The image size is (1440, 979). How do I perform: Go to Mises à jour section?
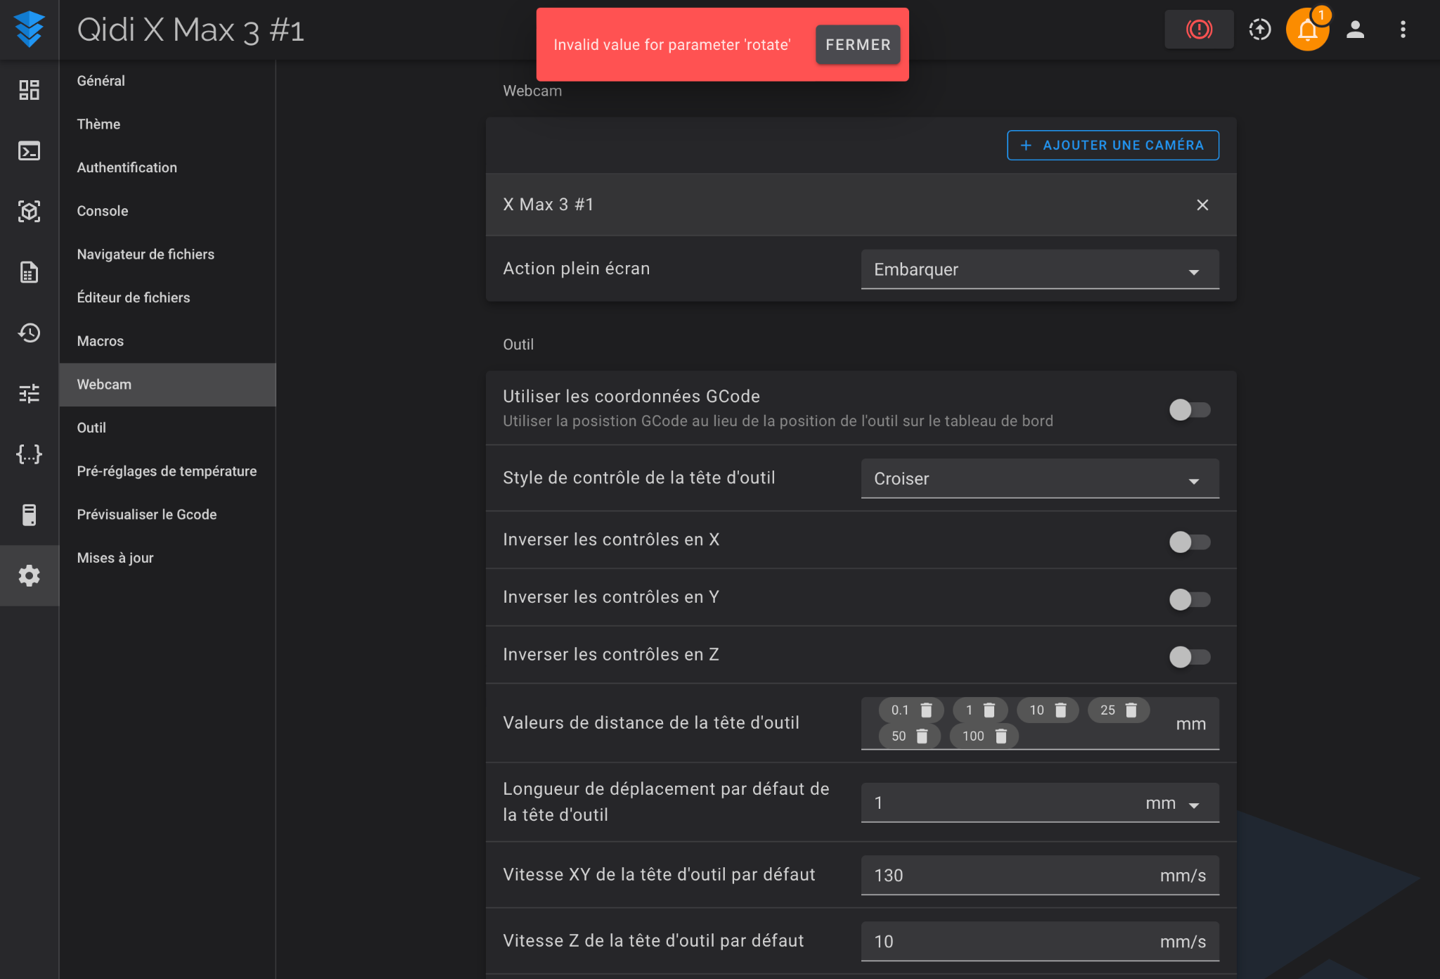(167, 558)
